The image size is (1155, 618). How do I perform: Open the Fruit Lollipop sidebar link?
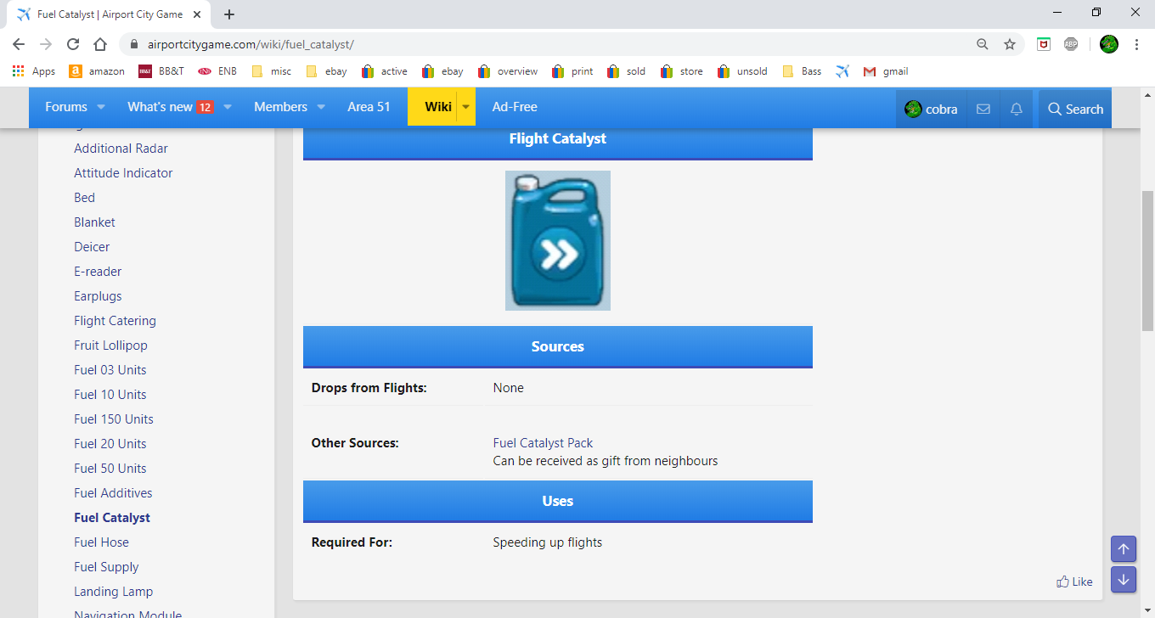click(110, 346)
